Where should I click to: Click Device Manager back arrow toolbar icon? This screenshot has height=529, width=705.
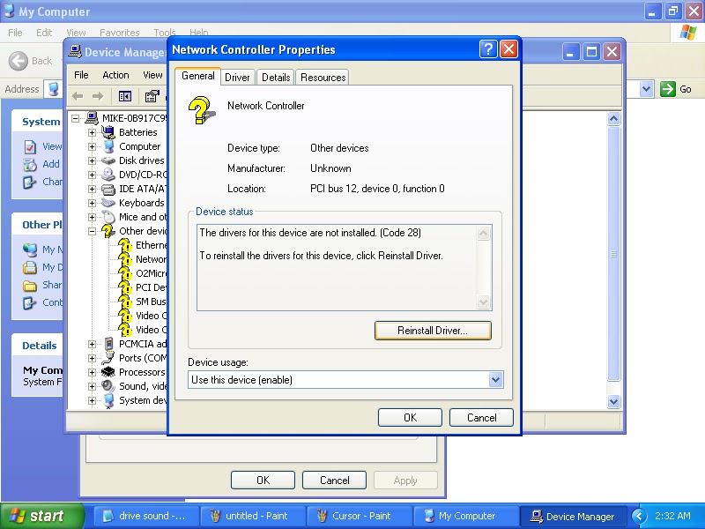[x=78, y=96]
